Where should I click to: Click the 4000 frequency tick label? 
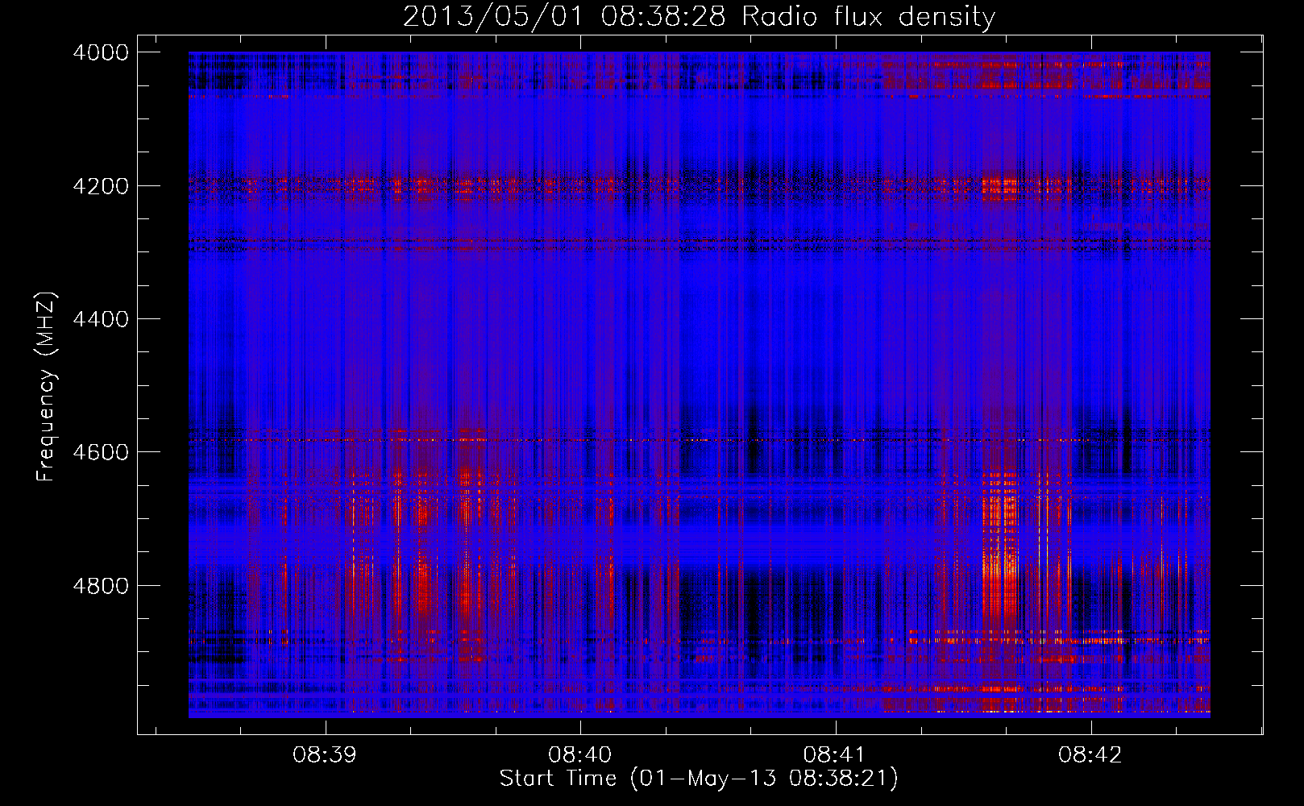pos(101,52)
